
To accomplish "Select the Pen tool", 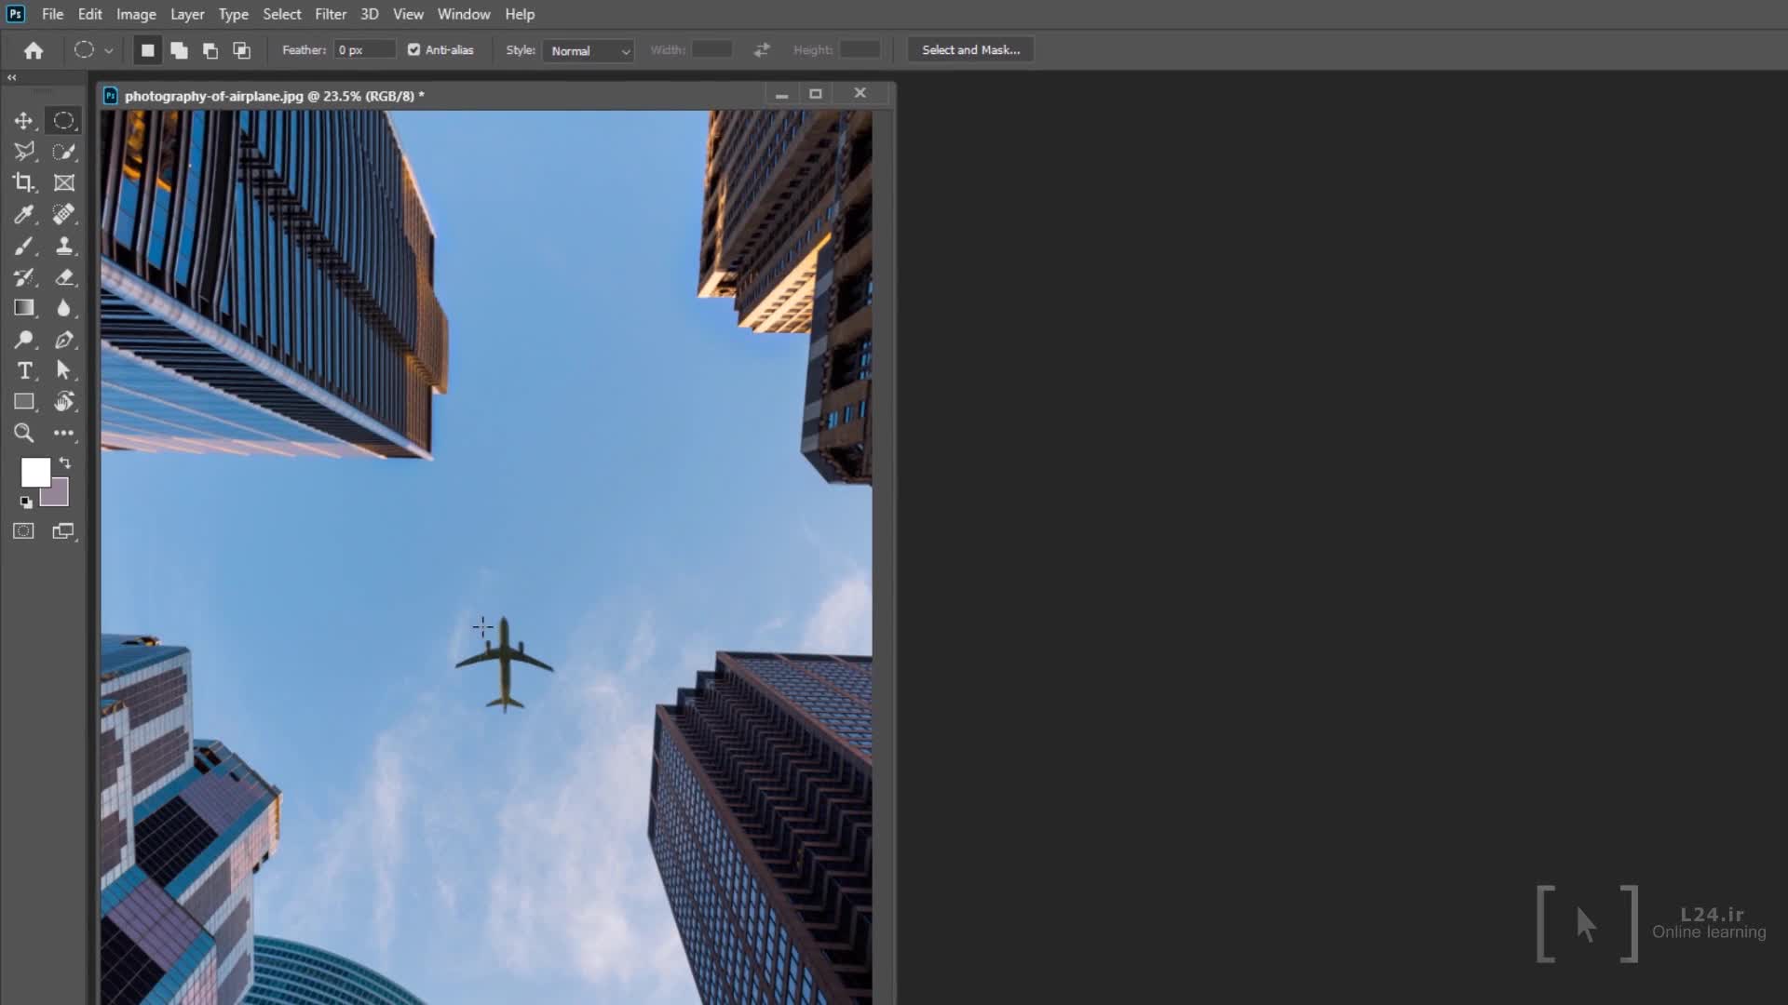I will pyautogui.click(x=64, y=340).
